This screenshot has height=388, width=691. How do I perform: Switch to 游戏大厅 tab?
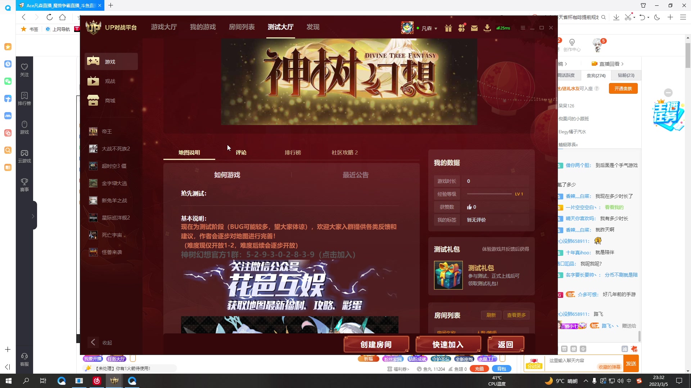coord(164,27)
